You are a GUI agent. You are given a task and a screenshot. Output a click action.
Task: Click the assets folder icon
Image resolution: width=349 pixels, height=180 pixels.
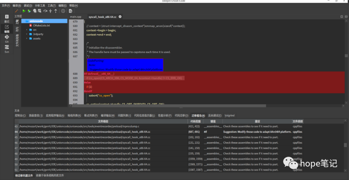coord(30,38)
